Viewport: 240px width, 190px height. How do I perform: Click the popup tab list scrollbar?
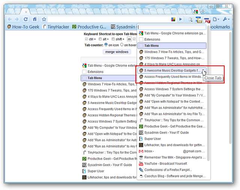point(208,94)
